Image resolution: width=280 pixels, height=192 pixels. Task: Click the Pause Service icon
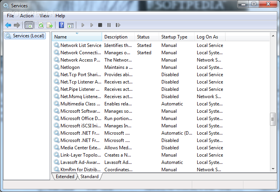(x=109, y=25)
